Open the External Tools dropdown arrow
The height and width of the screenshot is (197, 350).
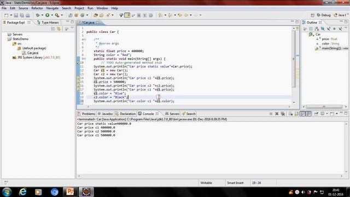[62, 15]
